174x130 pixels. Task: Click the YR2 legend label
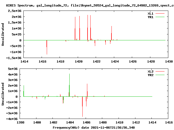click(x=150, y=75)
